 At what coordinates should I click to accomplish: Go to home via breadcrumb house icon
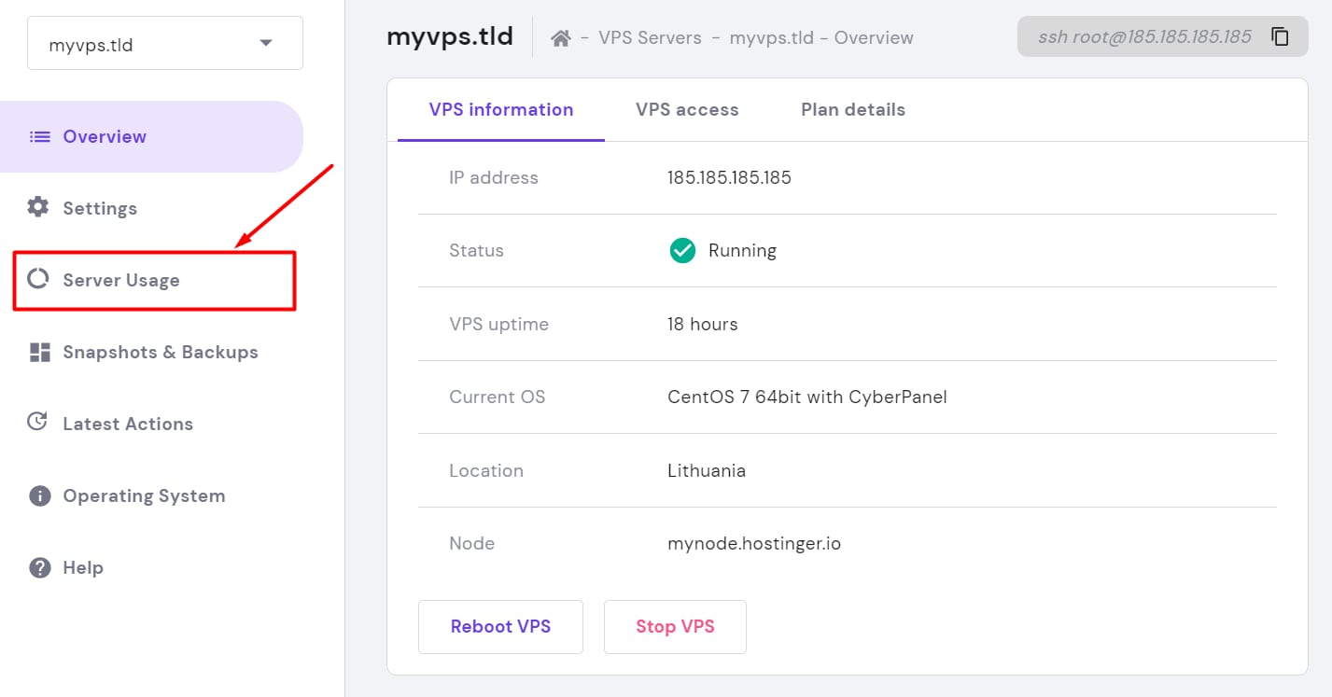point(560,38)
